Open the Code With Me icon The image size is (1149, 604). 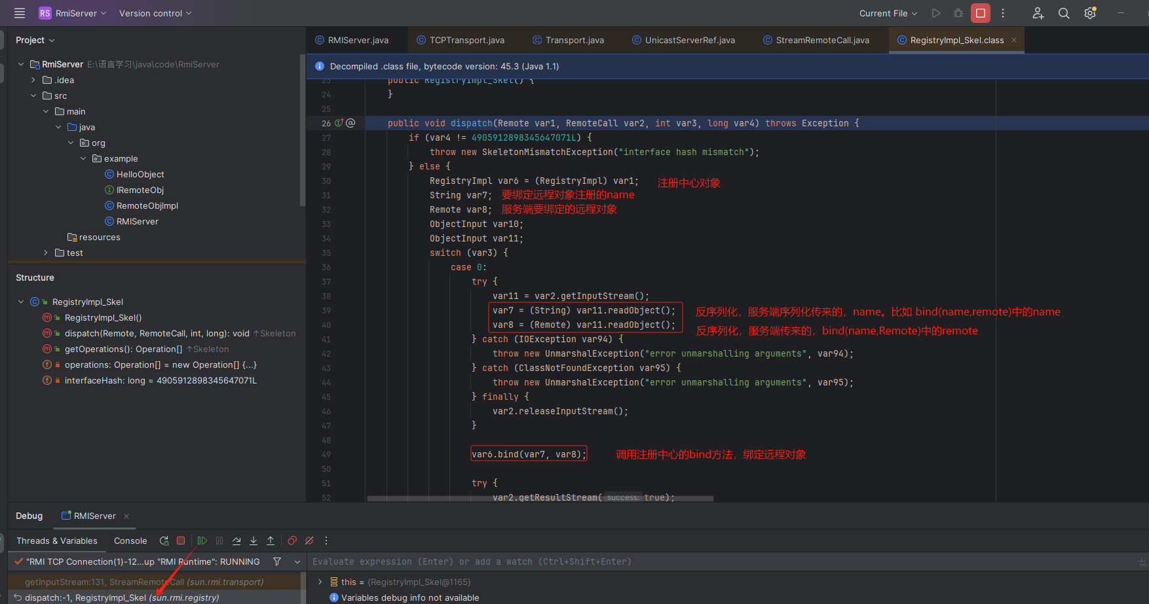(x=1038, y=13)
